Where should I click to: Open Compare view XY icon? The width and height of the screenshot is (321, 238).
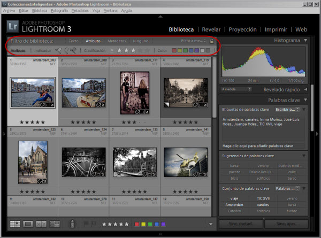41,224
